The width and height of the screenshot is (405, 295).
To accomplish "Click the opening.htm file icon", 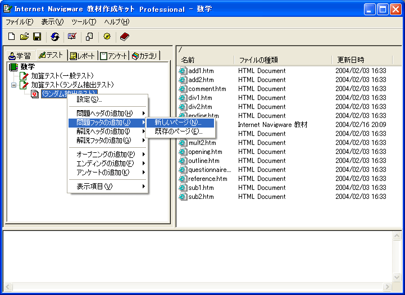I will coord(183,152).
